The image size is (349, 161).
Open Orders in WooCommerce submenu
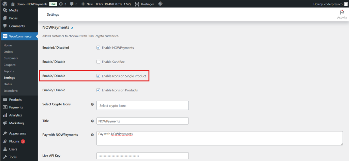tap(8, 52)
